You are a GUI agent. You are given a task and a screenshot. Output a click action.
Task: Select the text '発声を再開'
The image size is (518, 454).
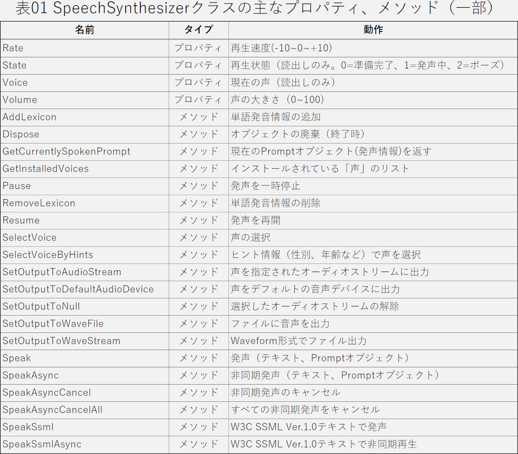(x=256, y=220)
